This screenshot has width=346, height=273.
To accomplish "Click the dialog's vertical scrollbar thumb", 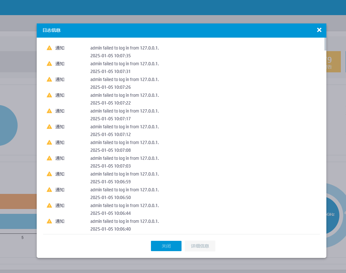I will click(325, 44).
